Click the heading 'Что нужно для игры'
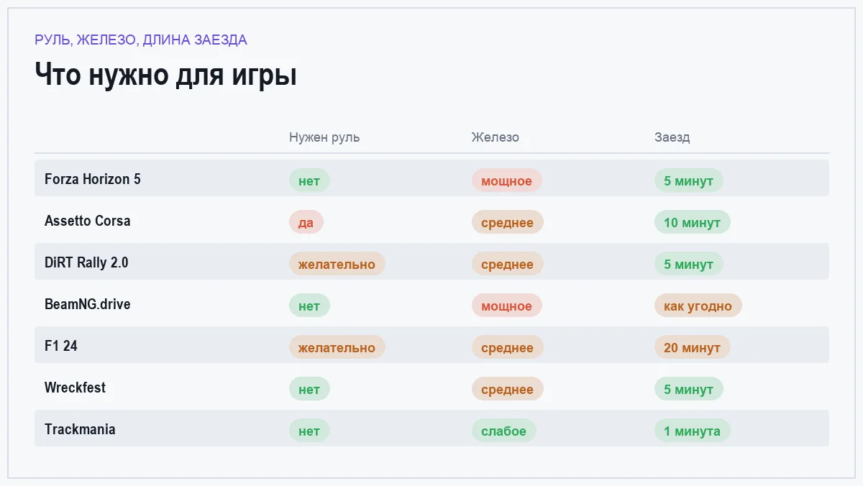Image resolution: width=863 pixels, height=486 pixels. tap(166, 75)
